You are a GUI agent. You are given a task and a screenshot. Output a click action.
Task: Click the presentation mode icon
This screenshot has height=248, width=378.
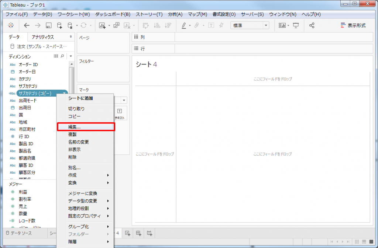(296, 25)
